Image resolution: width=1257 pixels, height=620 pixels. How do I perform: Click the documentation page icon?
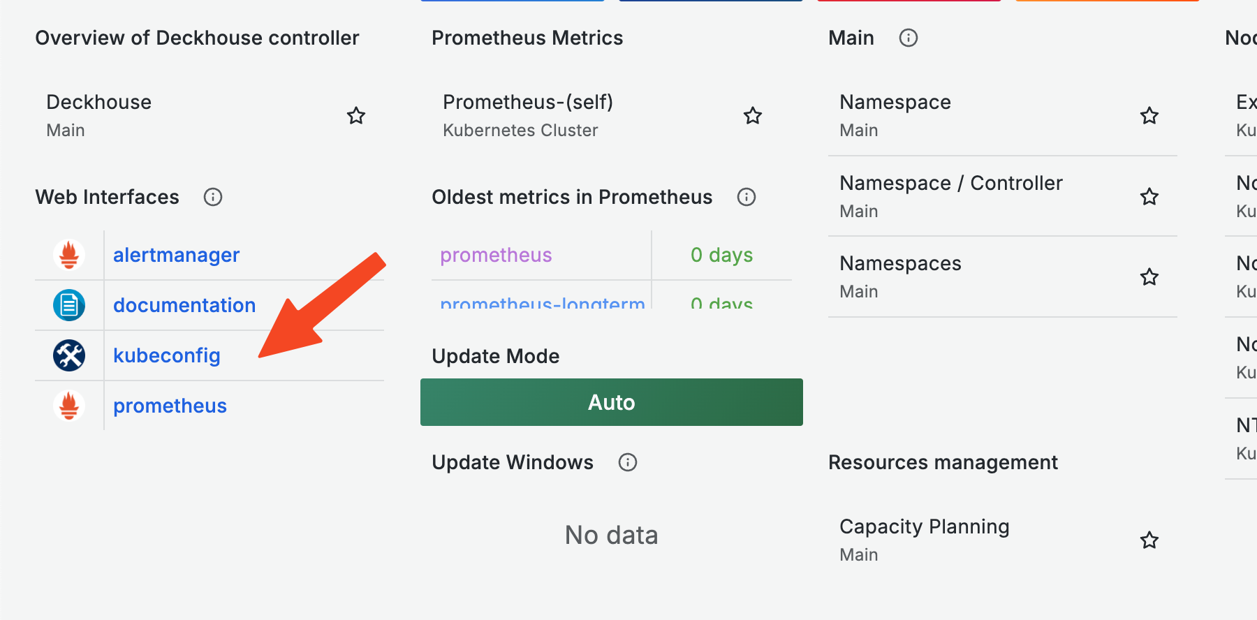pyautogui.click(x=69, y=305)
